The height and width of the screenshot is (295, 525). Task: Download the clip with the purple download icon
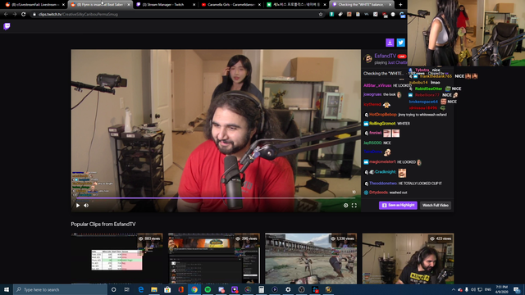tap(390, 43)
